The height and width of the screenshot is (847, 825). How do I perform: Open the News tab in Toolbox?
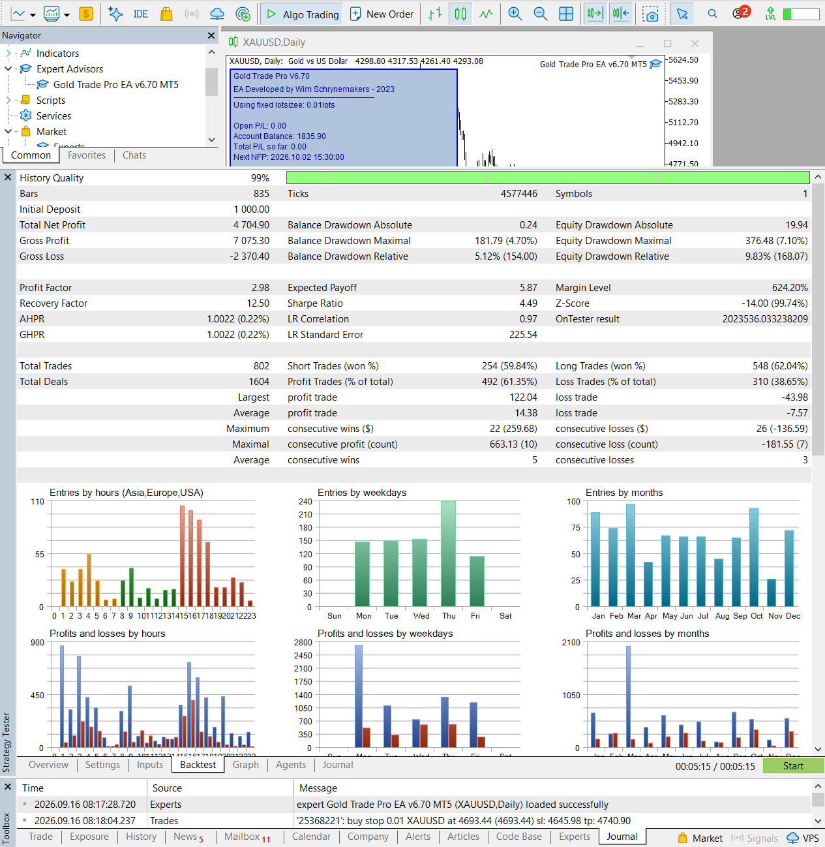[188, 837]
